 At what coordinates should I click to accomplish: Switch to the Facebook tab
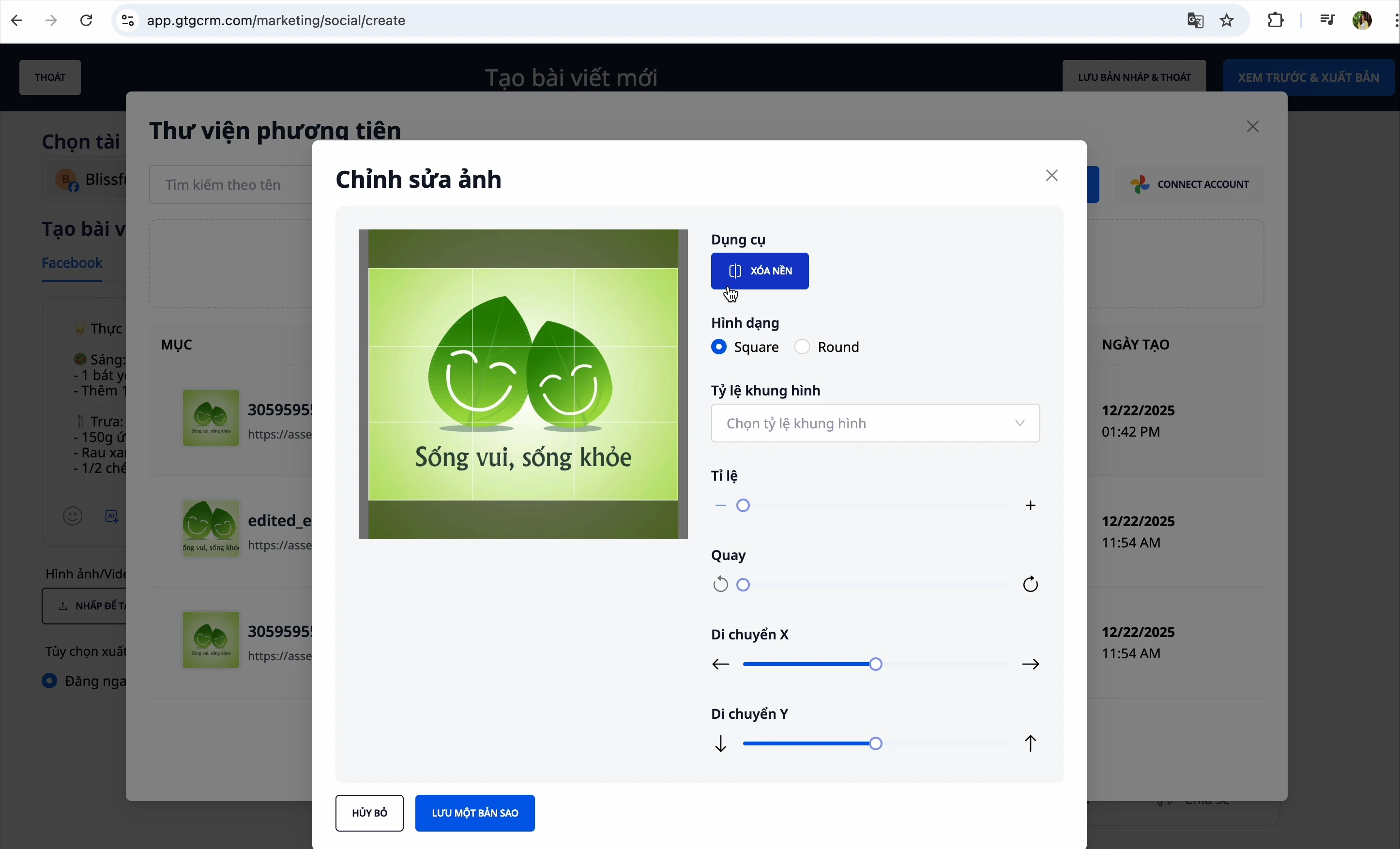(x=72, y=264)
